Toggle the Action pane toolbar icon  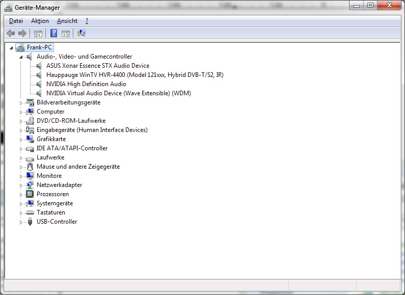pos(66,33)
